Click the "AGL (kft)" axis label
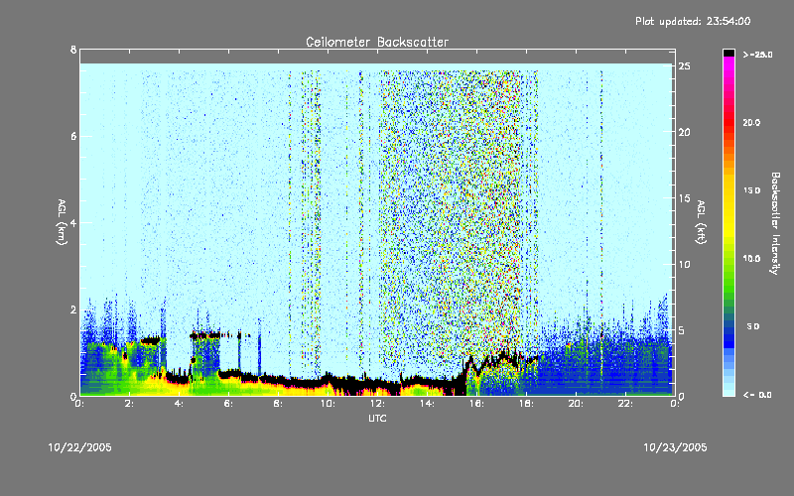Image resolution: width=794 pixels, height=496 pixels. click(701, 222)
